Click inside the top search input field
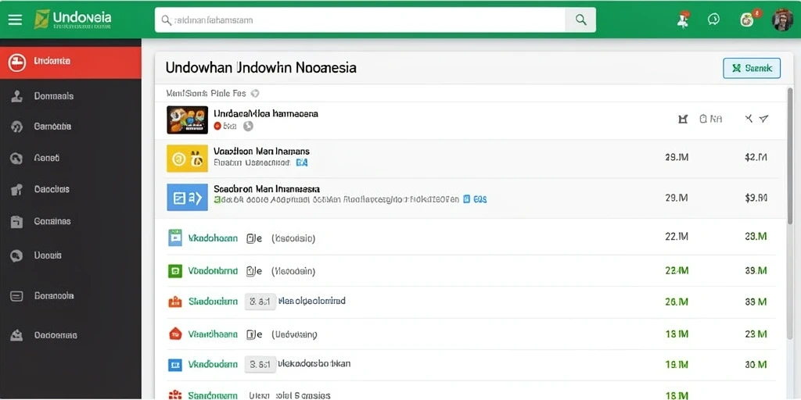Image resolution: width=801 pixels, height=400 pixels. pos(360,20)
